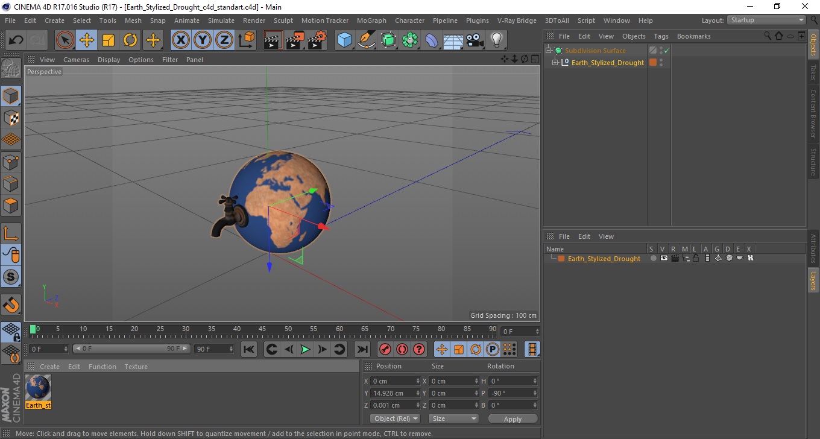The height and width of the screenshot is (439, 820).
Task: Open Edit Render Settings icon
Action: pyautogui.click(x=317, y=40)
